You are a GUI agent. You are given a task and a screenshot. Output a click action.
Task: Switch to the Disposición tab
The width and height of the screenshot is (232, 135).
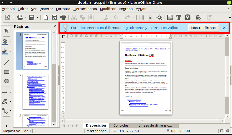point(96,125)
